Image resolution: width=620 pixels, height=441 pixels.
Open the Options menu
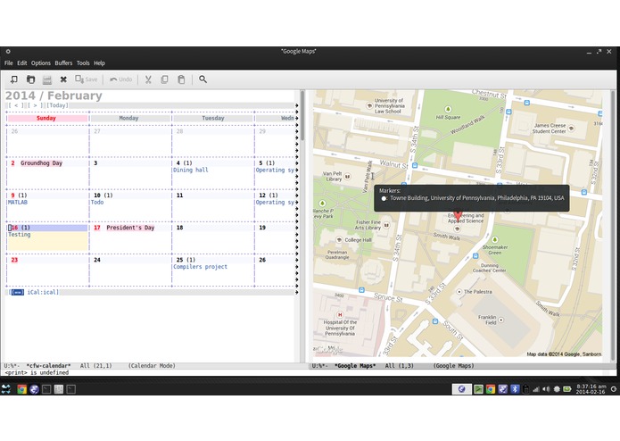tap(41, 62)
